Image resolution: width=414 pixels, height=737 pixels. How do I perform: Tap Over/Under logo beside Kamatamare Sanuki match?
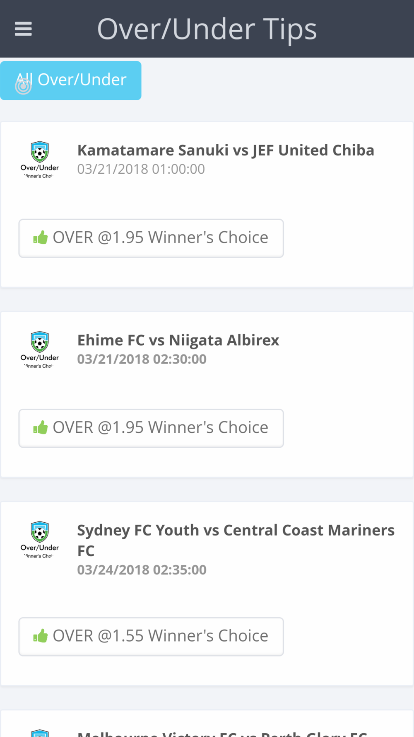40,160
